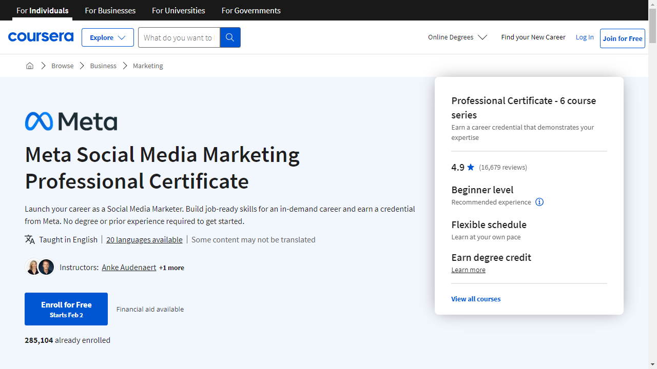The height and width of the screenshot is (369, 657).
Task: Open the Explore dropdown
Action: coord(108,37)
